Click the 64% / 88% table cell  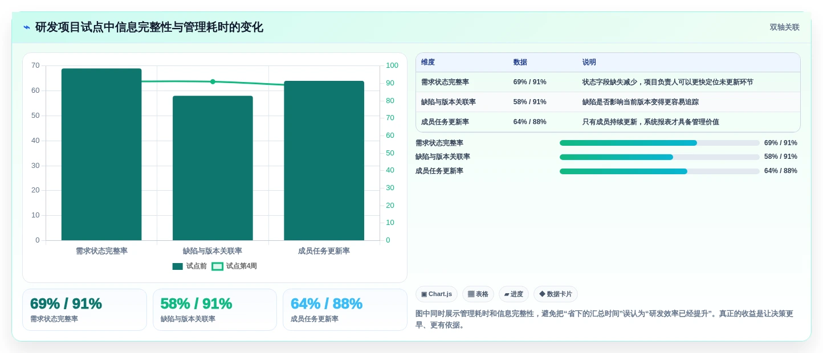coord(529,122)
